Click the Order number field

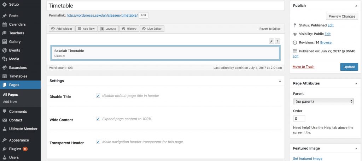click(299, 119)
